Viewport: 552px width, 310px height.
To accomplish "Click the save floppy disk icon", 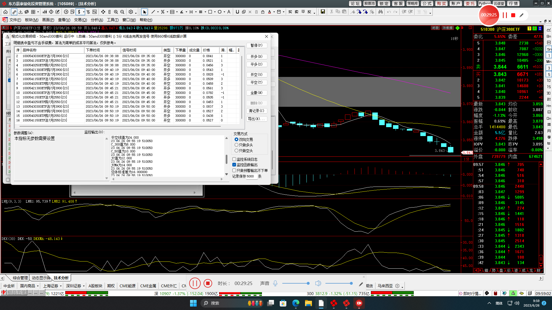I will point(323,12).
